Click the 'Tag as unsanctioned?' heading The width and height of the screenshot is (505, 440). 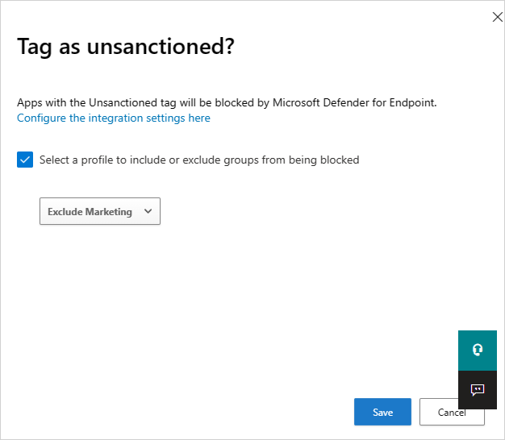click(x=125, y=47)
